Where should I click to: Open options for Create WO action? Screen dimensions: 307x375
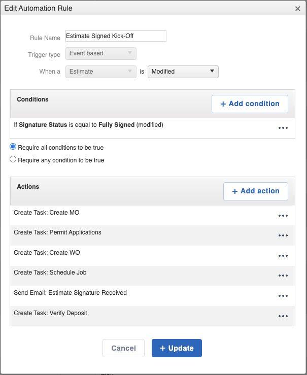pos(283,256)
